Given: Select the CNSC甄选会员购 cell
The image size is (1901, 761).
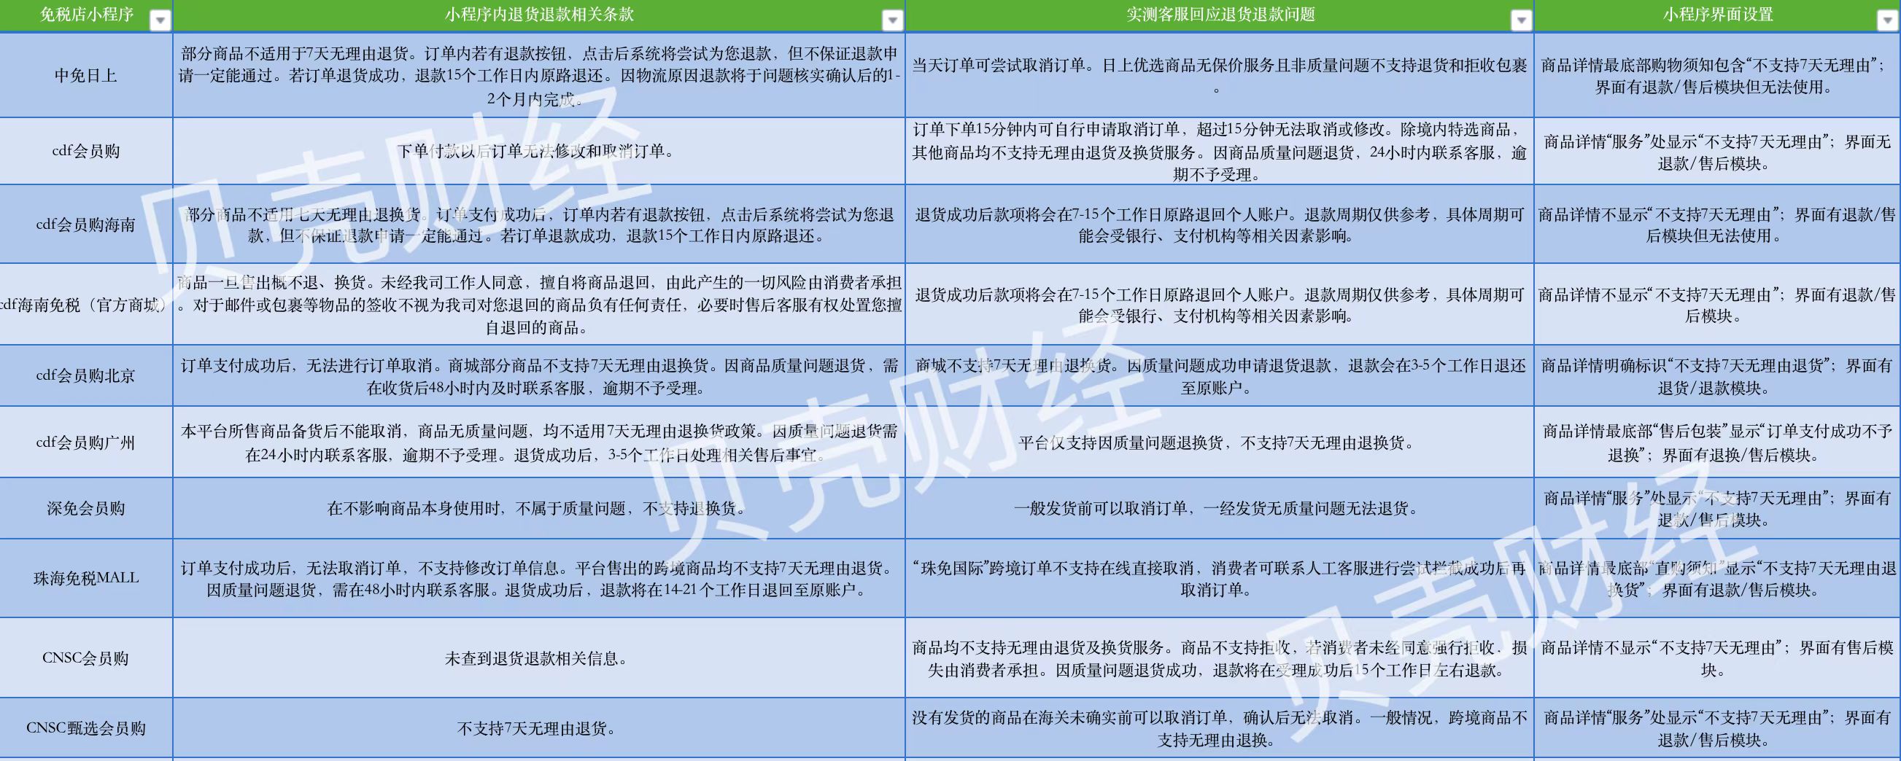Looking at the screenshot, I should point(85,728).
